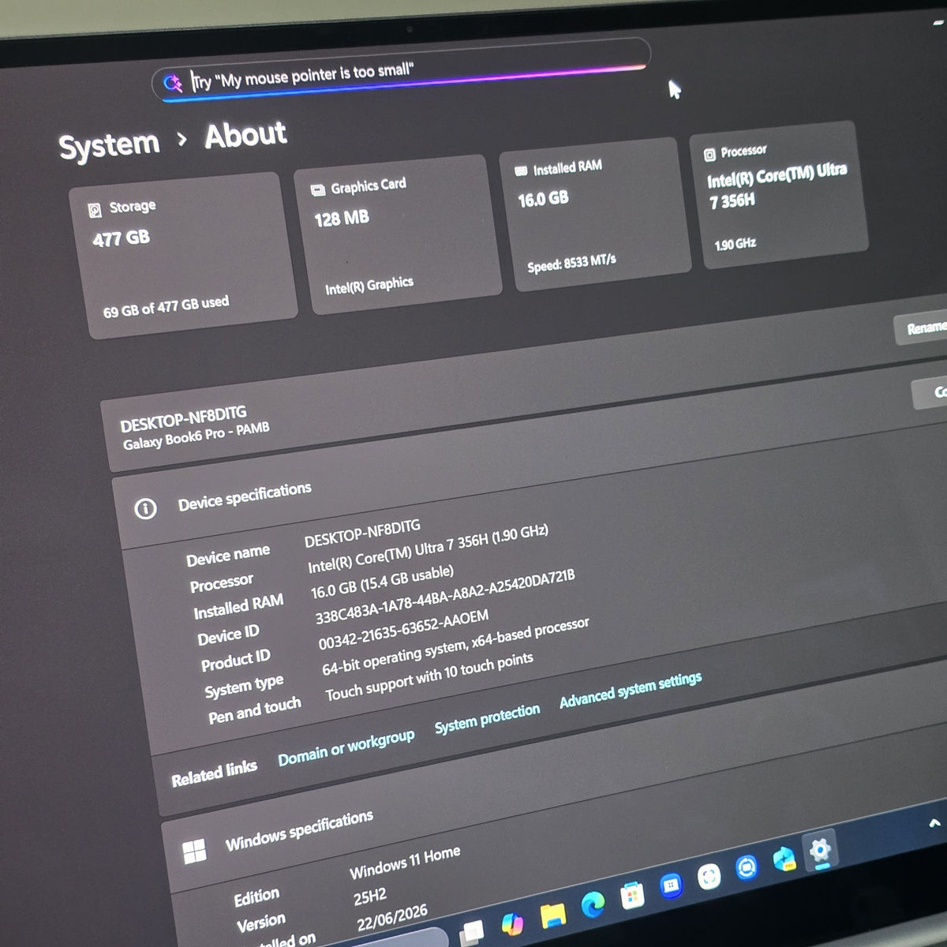This screenshot has height=947, width=947.
Task: Click the System type label
Action: point(243,686)
